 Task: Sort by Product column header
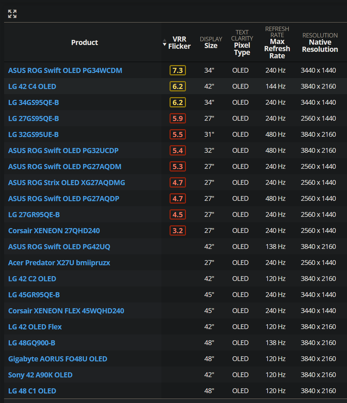click(84, 42)
